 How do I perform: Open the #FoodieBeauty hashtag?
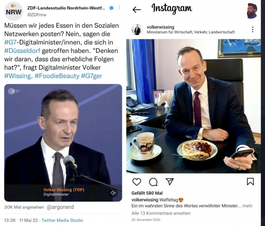point(57,76)
